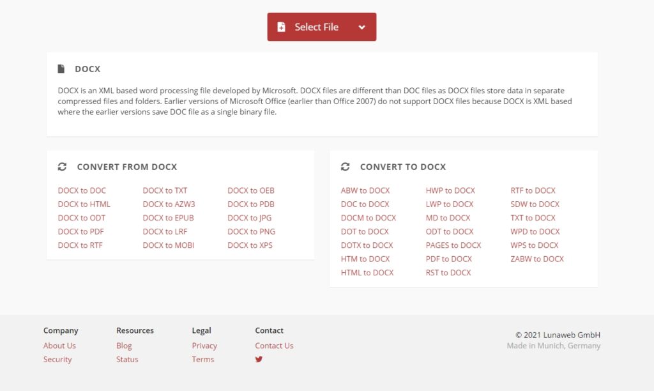Open the DOCX to PDF converter link
This screenshot has height=391, width=654.
point(80,231)
